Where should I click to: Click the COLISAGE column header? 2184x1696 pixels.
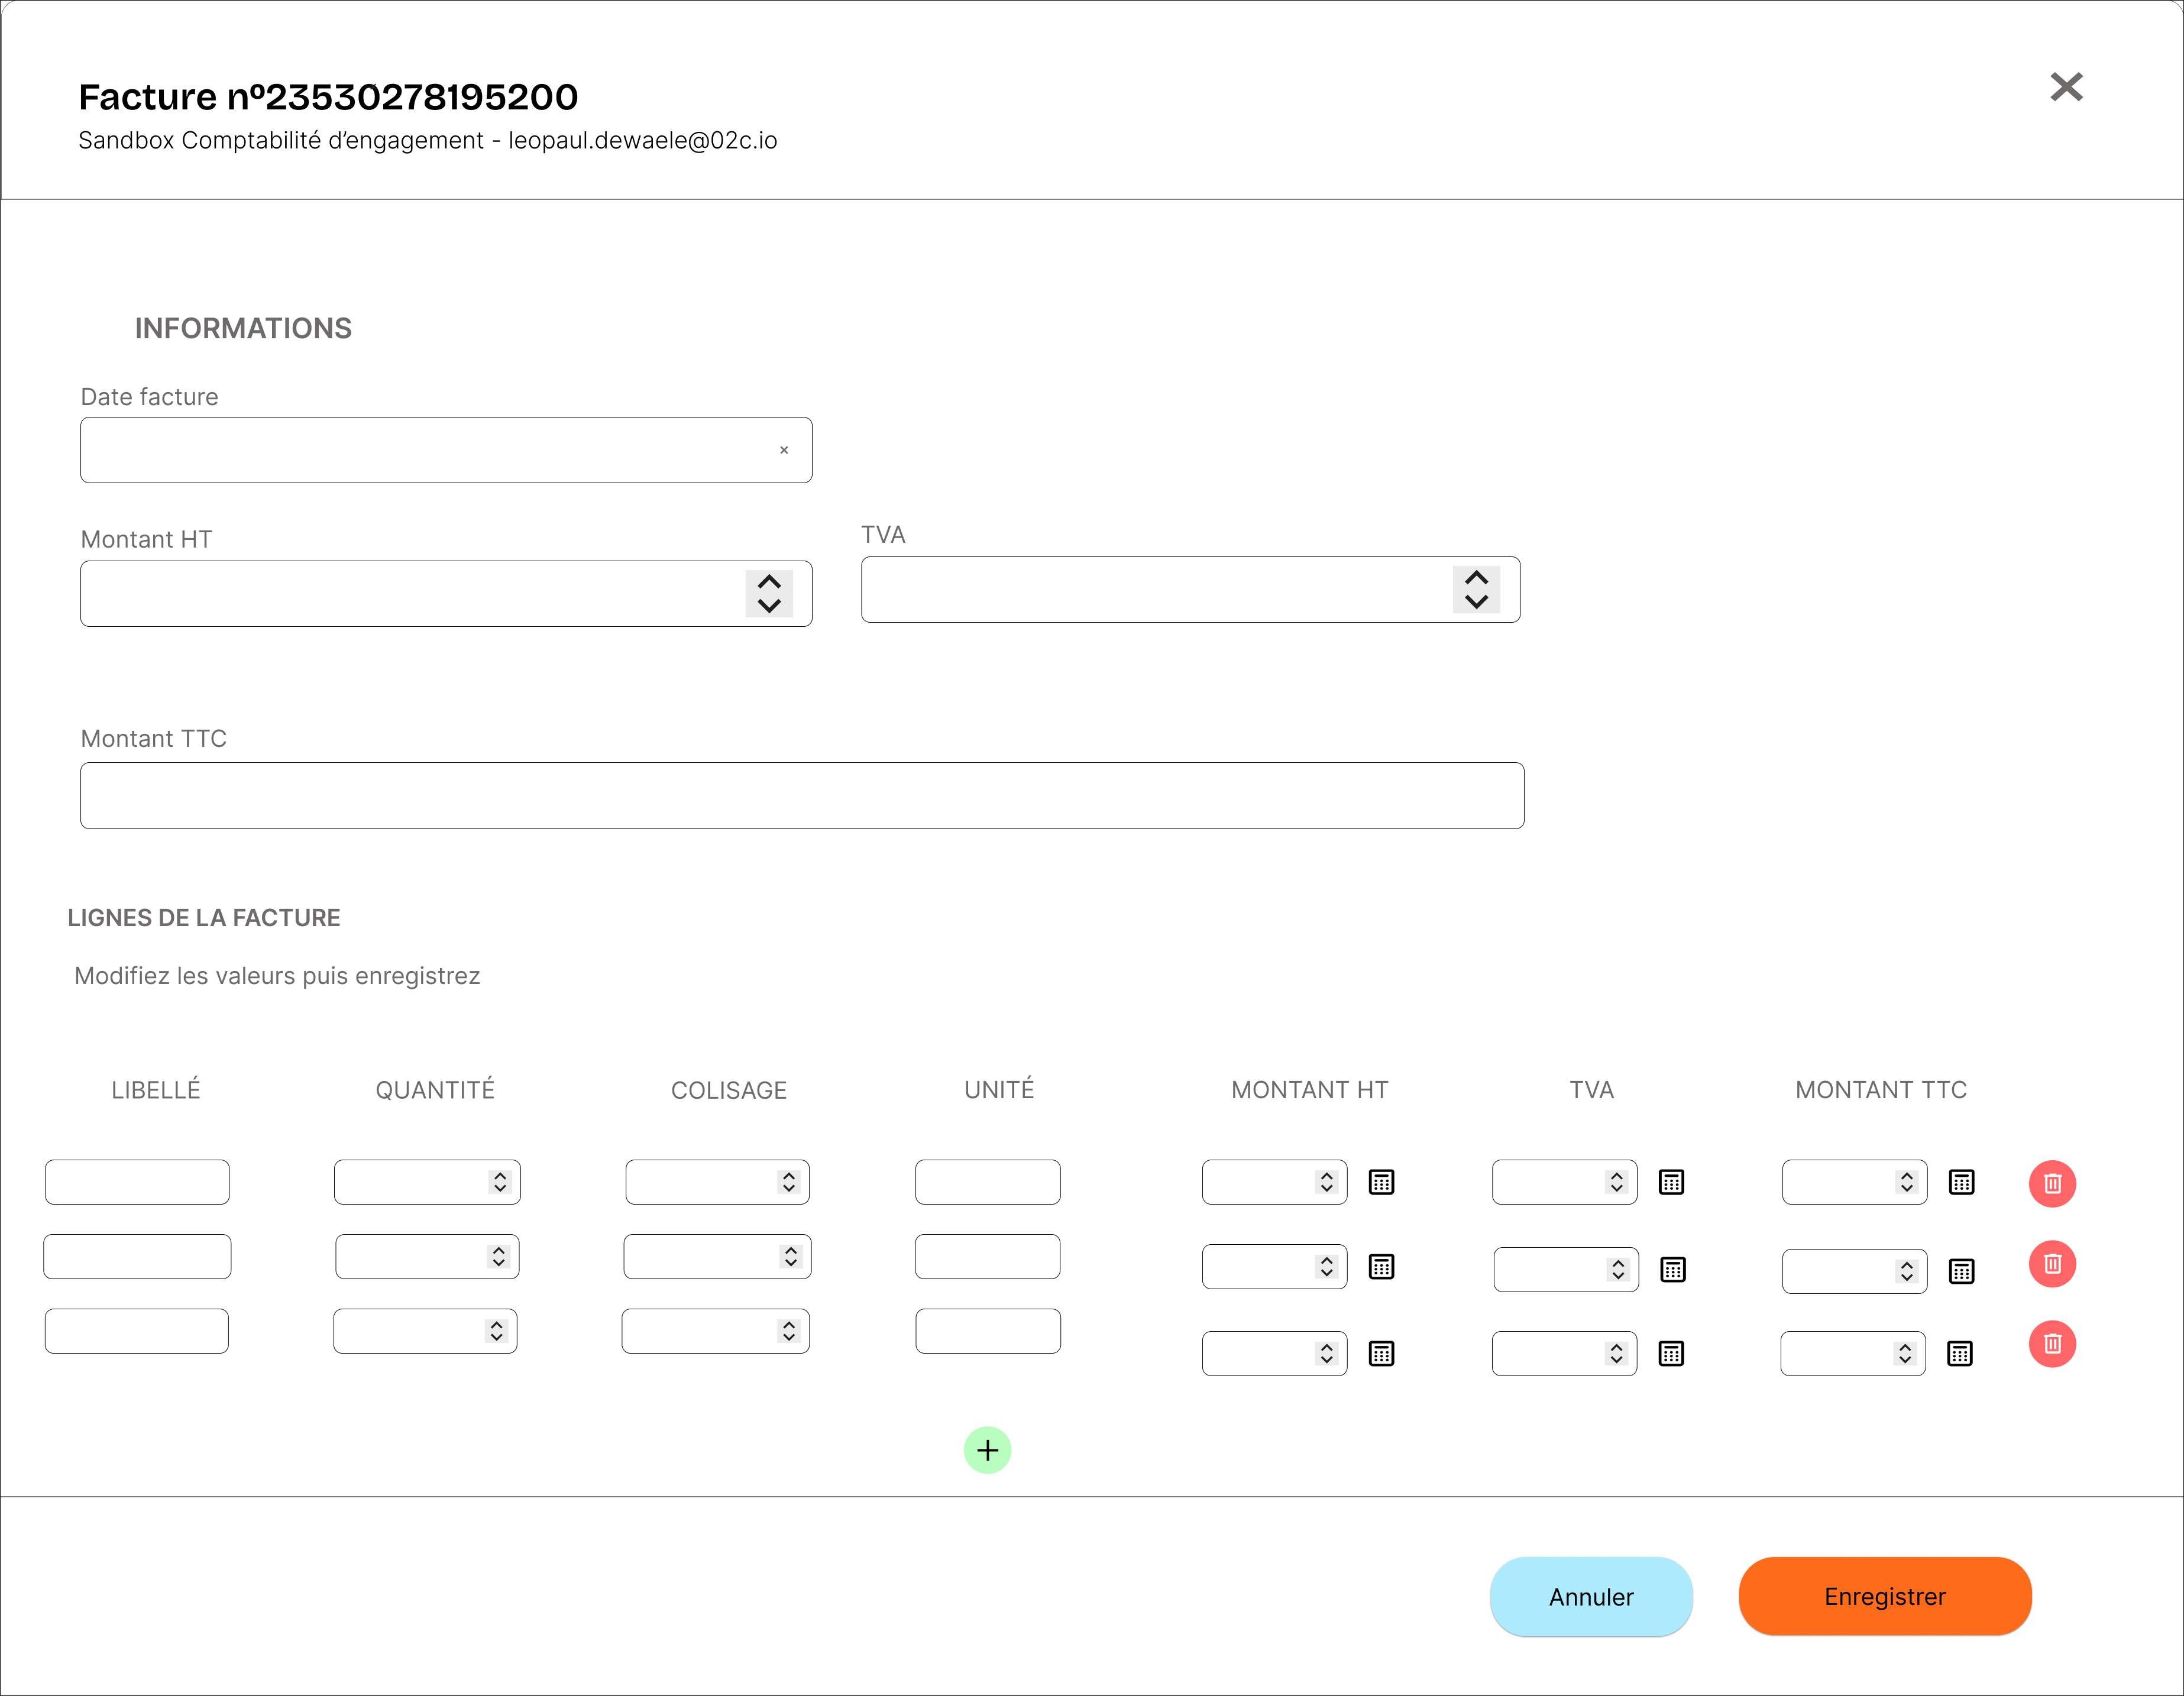pos(729,1090)
